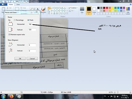Select the Text tool
The height and width of the screenshot is (99, 132).
click(x=37, y=9)
